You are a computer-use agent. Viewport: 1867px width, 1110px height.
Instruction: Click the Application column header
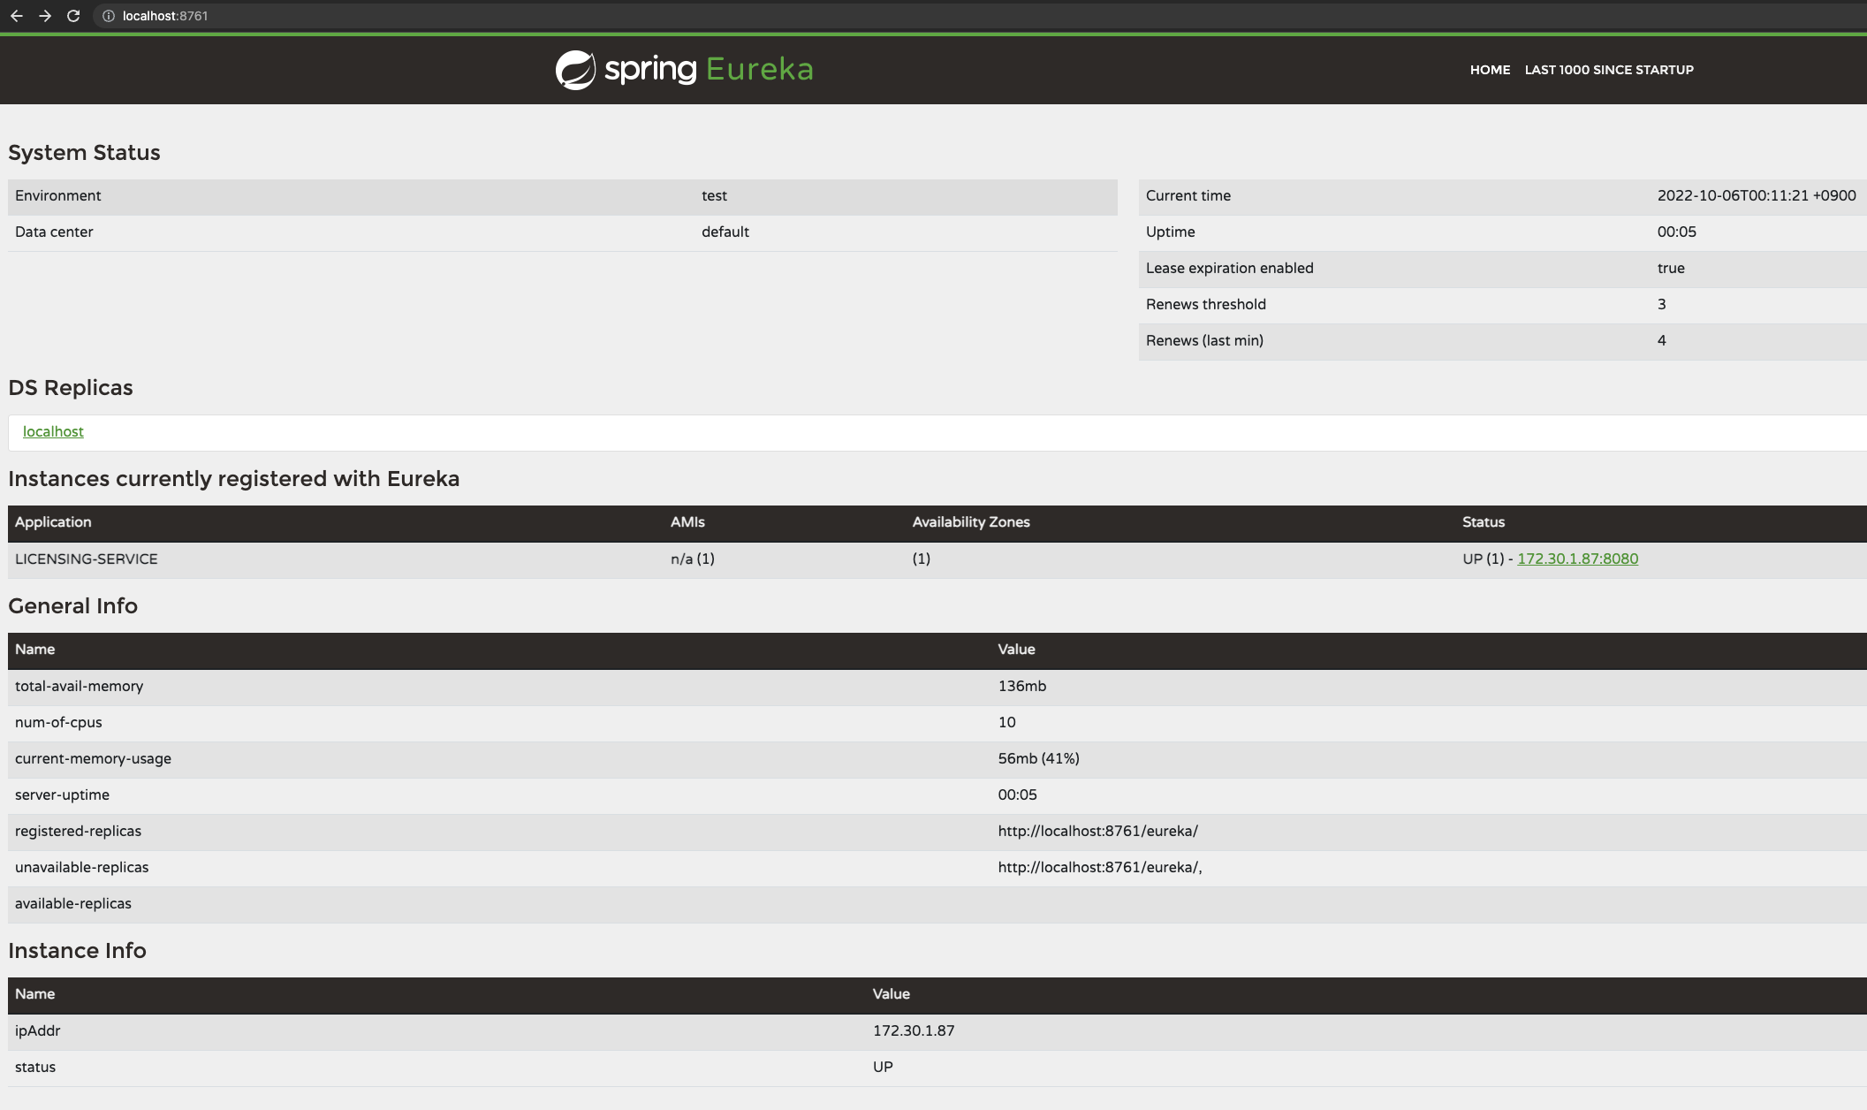pos(53,522)
